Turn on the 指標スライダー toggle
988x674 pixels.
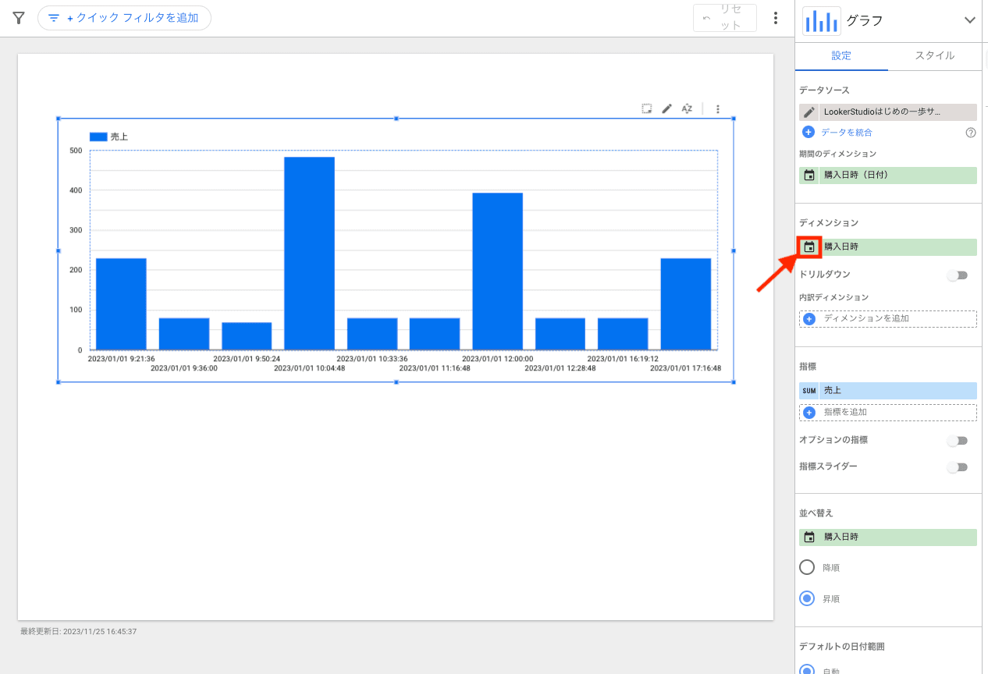click(957, 467)
